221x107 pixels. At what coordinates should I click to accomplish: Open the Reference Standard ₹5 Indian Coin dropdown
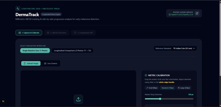[x=175, y=48]
